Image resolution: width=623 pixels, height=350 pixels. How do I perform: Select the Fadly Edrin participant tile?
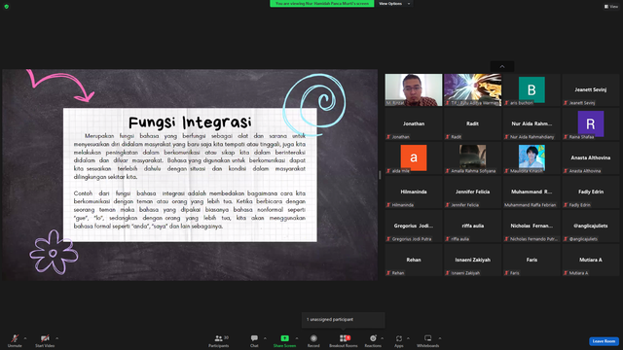pos(591,192)
